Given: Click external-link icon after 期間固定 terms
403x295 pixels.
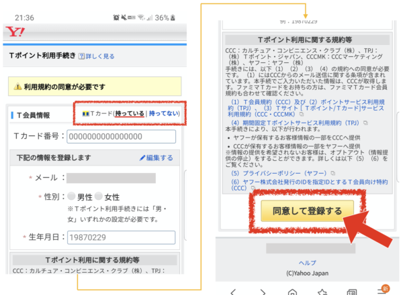Looking at the screenshot, I should pyautogui.click(x=365, y=123).
